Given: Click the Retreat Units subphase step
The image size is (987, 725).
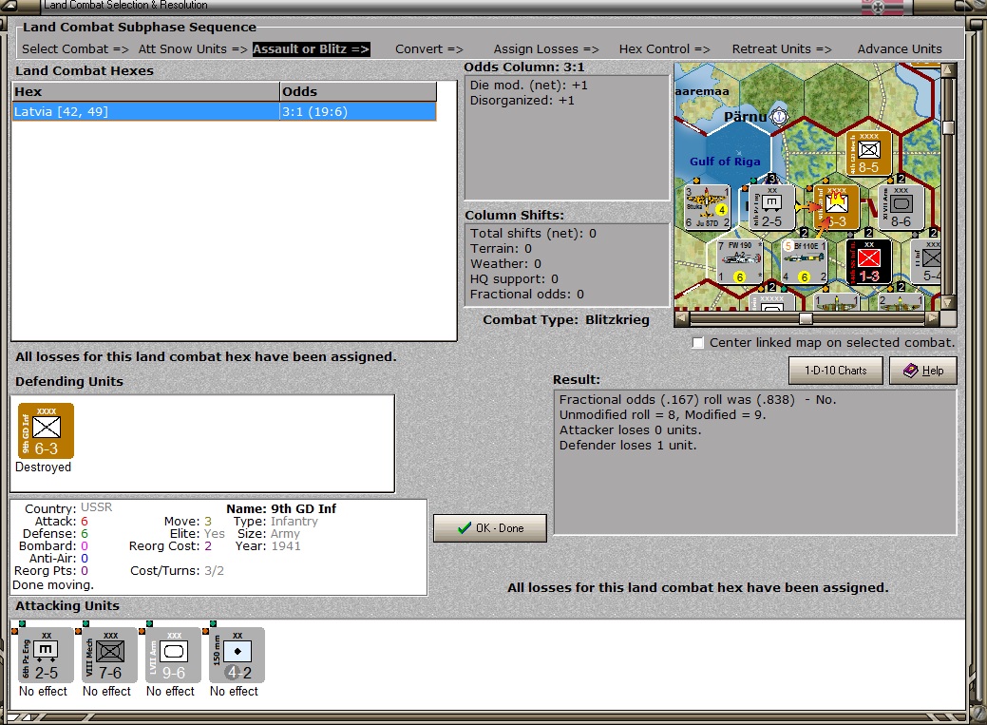Looking at the screenshot, I should point(781,49).
